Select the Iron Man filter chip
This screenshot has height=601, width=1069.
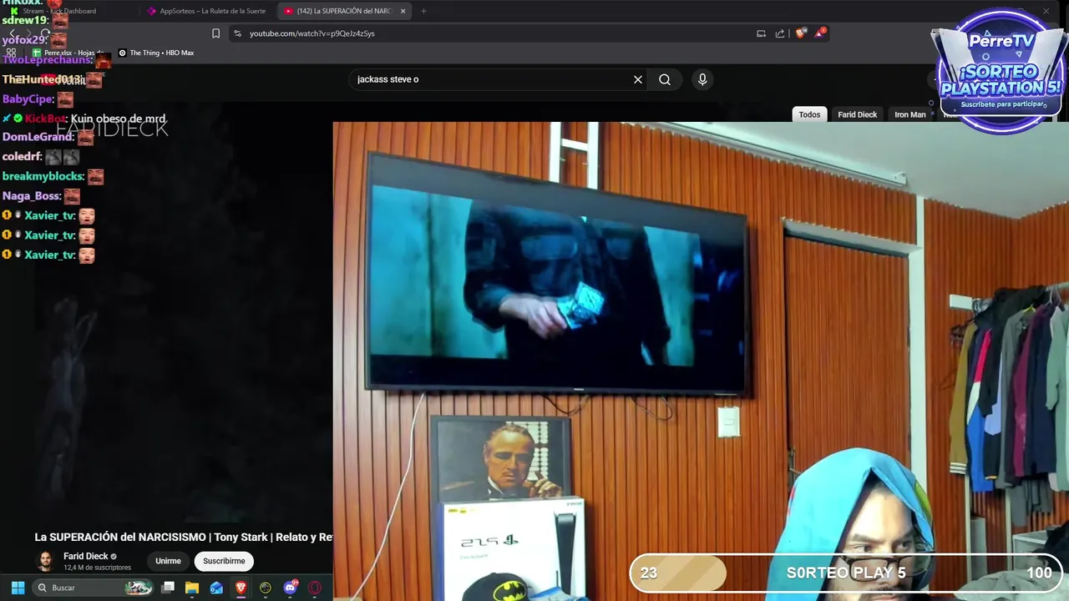coord(910,114)
